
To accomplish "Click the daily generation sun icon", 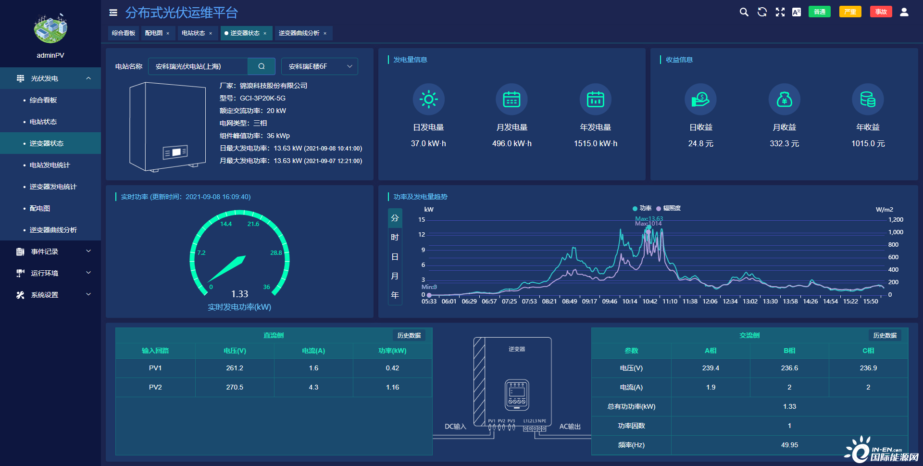I will pos(428,100).
